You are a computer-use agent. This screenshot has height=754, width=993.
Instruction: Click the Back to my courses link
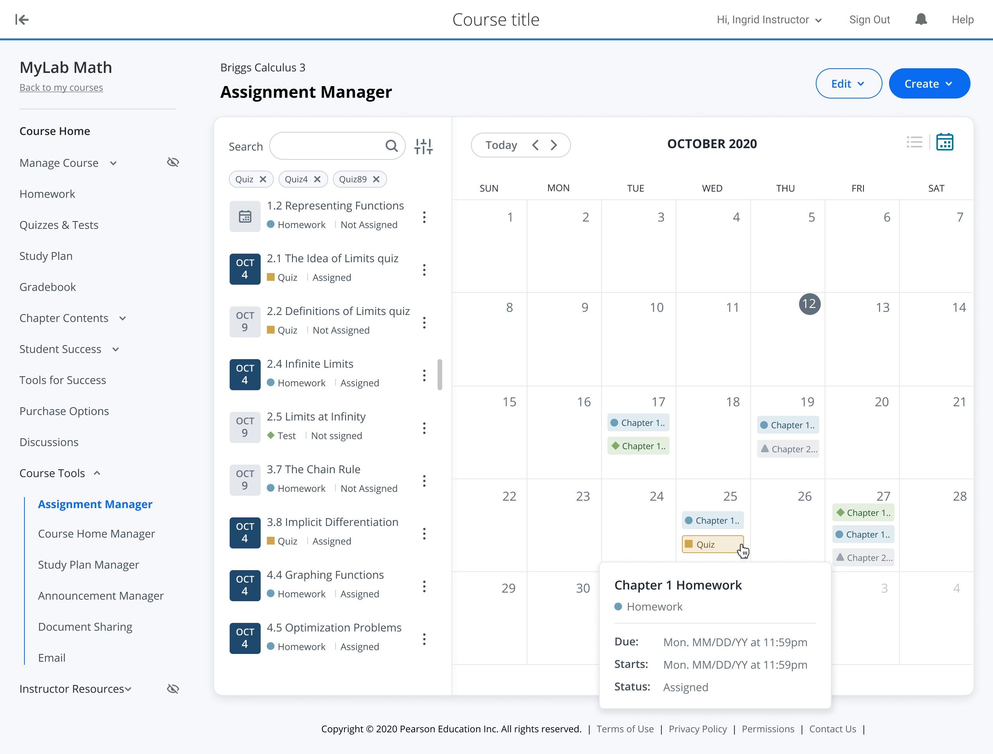coord(61,88)
